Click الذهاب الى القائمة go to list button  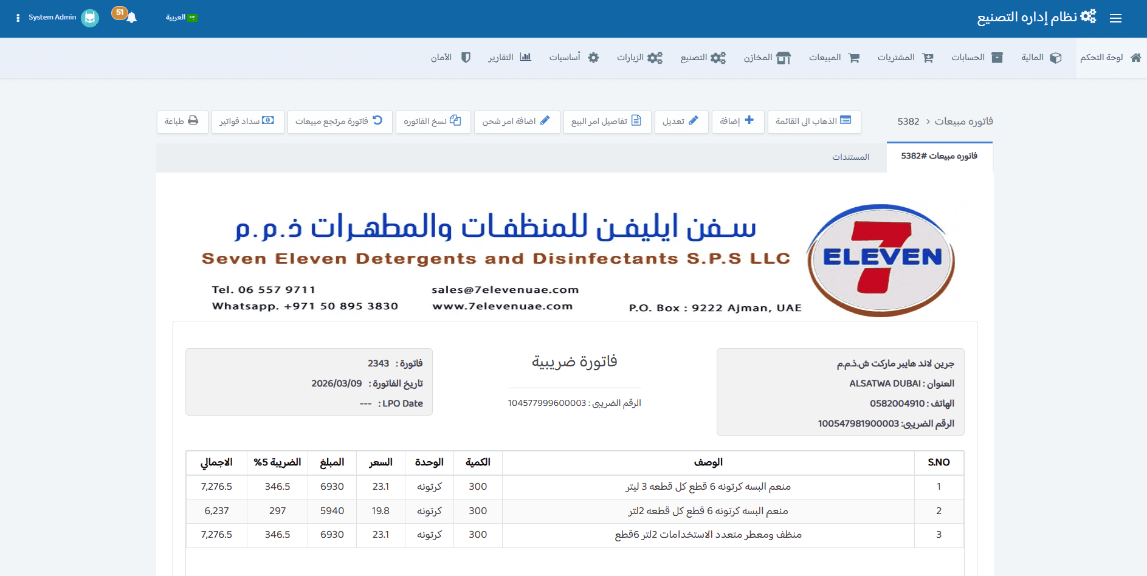coord(814,122)
